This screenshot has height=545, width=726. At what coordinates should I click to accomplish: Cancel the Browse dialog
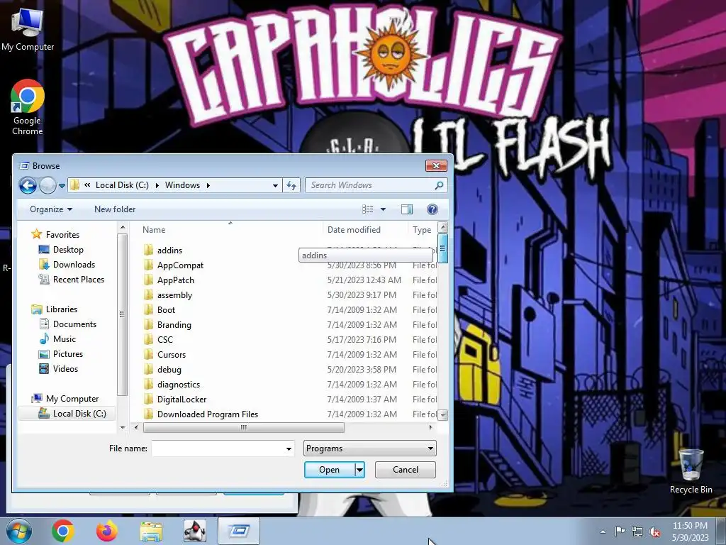(405, 470)
